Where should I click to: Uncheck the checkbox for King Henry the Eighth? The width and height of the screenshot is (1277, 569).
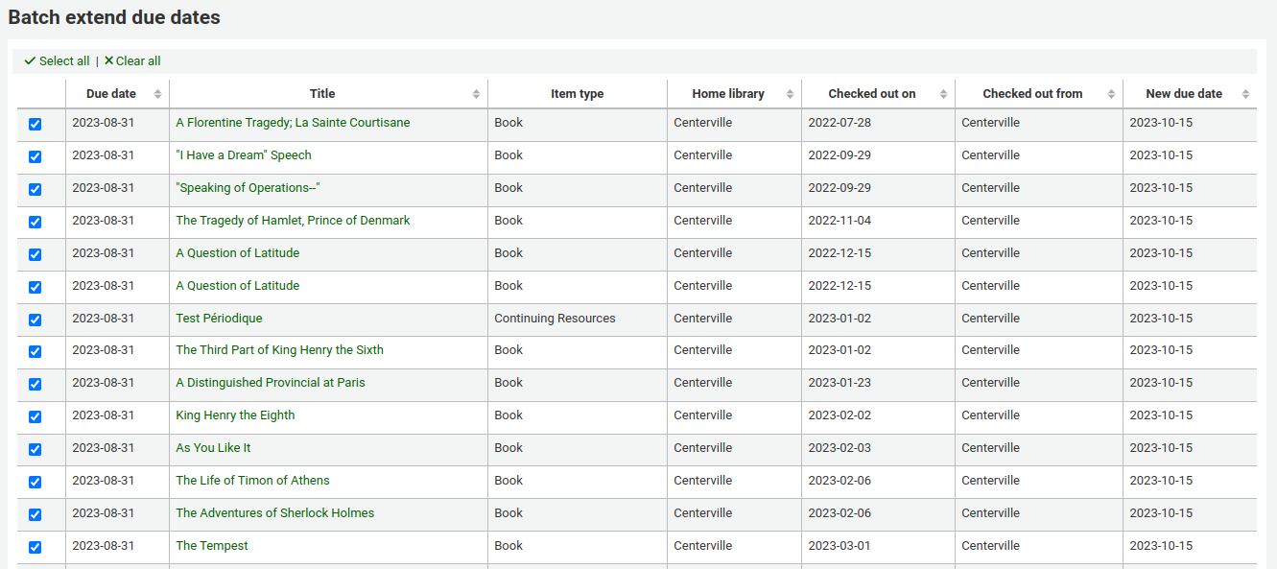pos(35,416)
